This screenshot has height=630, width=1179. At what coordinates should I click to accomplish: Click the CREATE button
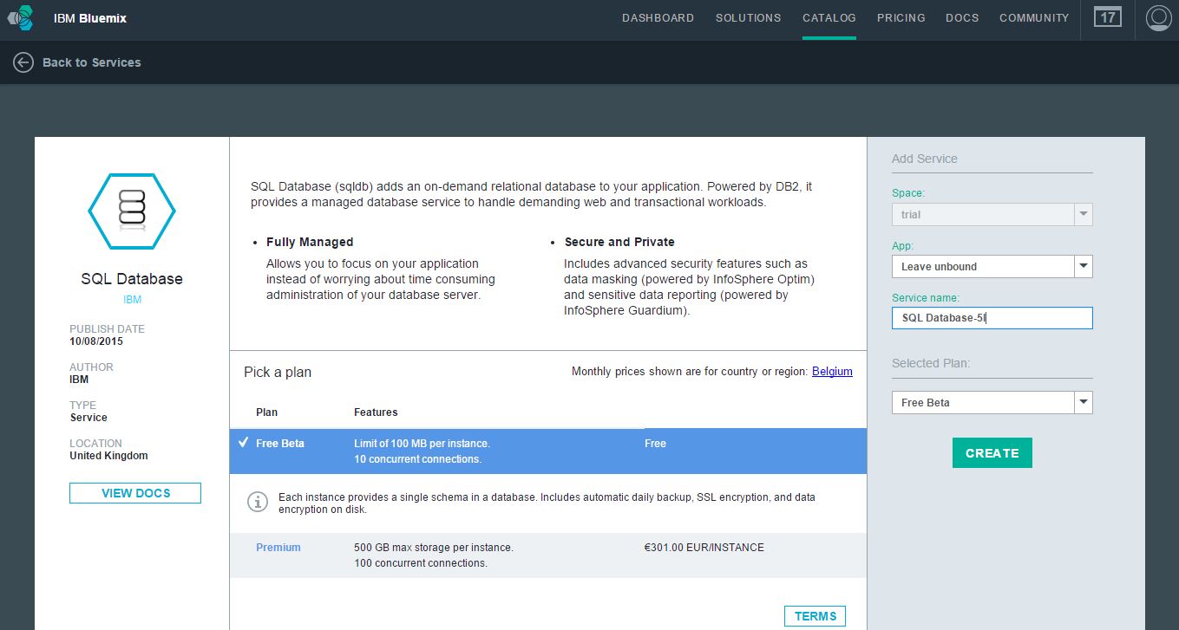tap(992, 453)
